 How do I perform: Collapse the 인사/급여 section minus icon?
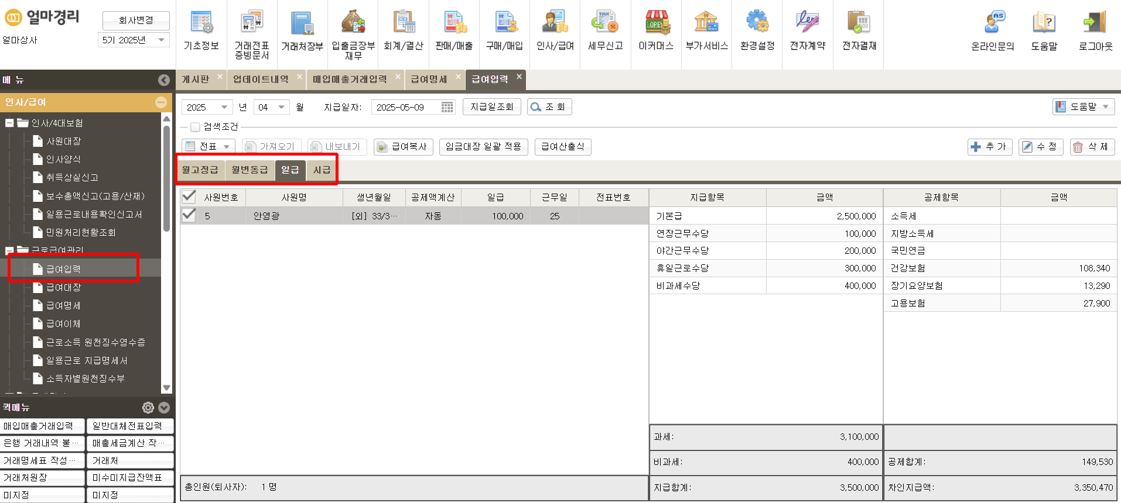click(x=161, y=102)
